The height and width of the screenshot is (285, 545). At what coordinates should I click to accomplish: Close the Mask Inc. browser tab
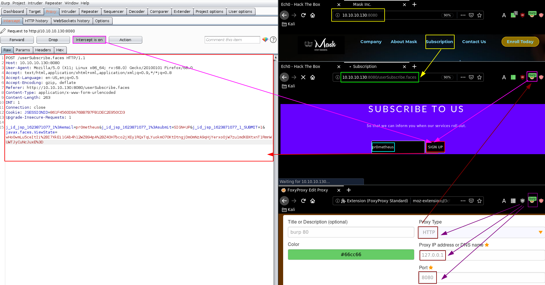coord(404,4)
